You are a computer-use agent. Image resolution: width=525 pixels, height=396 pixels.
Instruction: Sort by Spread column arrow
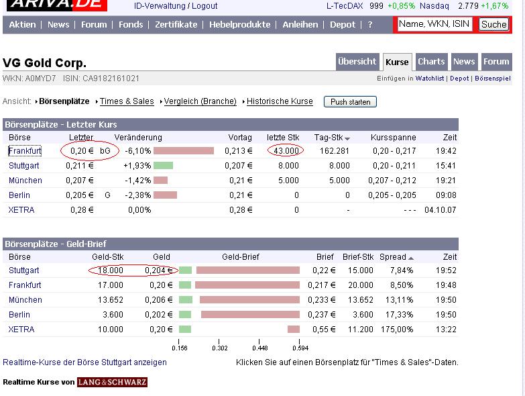(411, 258)
